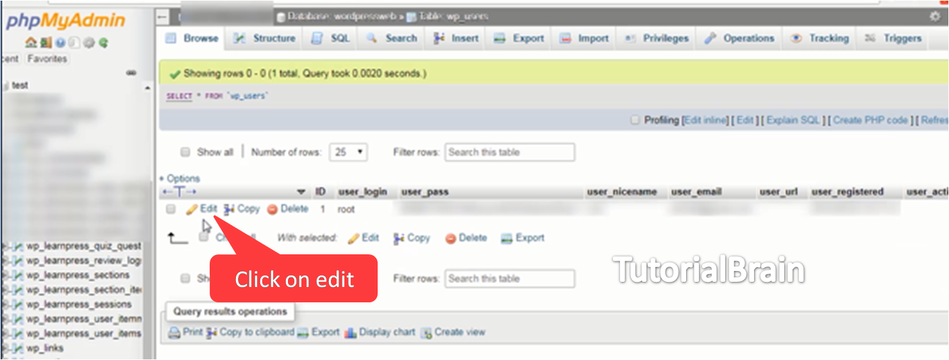949x360 pixels.
Task: Click wp_learnpress_sections table icon
Action: (x=18, y=275)
